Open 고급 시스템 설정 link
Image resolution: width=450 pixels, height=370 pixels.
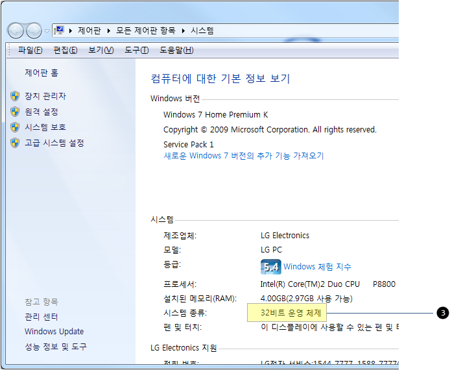pyautogui.click(x=54, y=143)
